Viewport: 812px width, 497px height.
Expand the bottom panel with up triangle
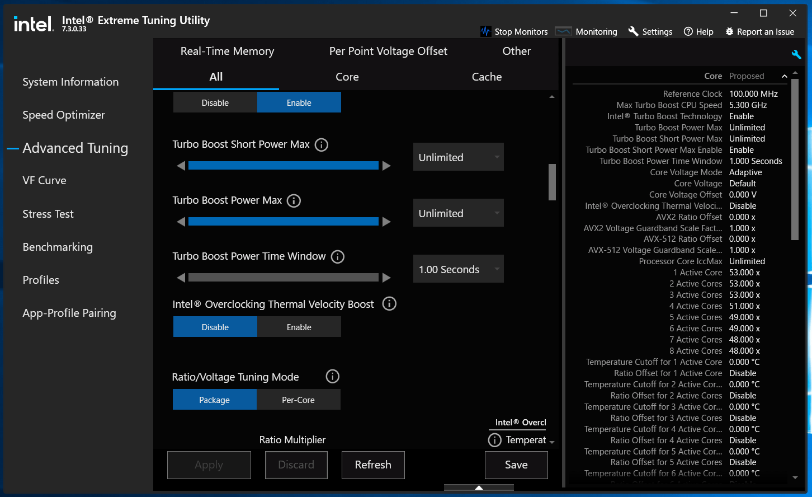pyautogui.click(x=479, y=488)
